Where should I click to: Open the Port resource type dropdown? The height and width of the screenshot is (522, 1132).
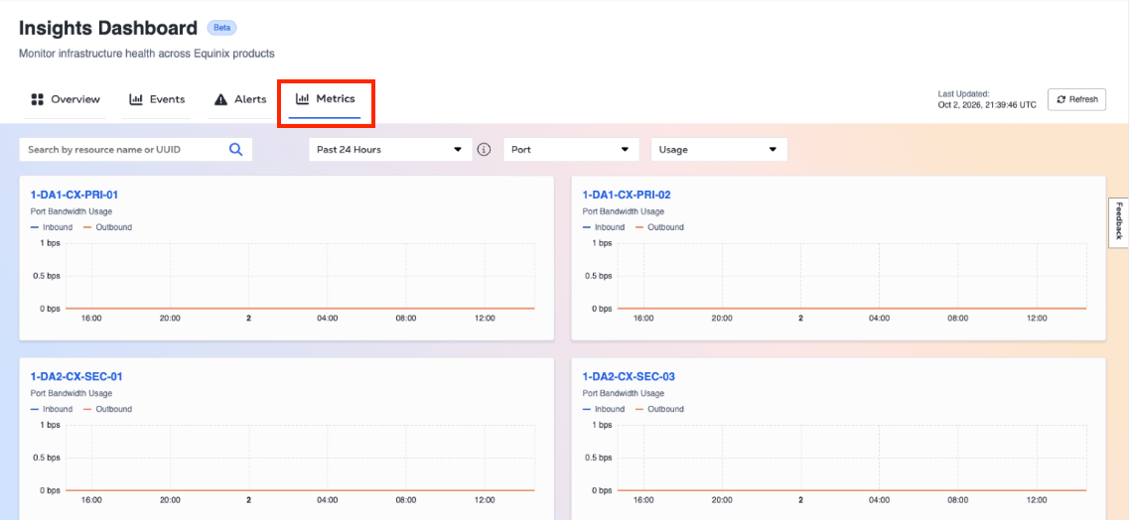coord(571,150)
